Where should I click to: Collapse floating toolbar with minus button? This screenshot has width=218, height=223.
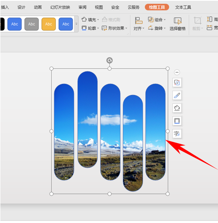click(177, 72)
